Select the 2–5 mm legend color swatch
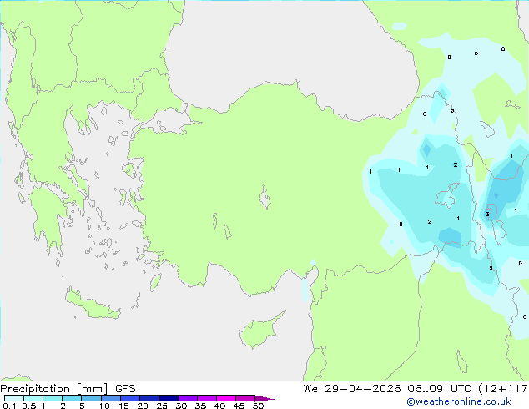The image size is (529, 409). coord(72,398)
